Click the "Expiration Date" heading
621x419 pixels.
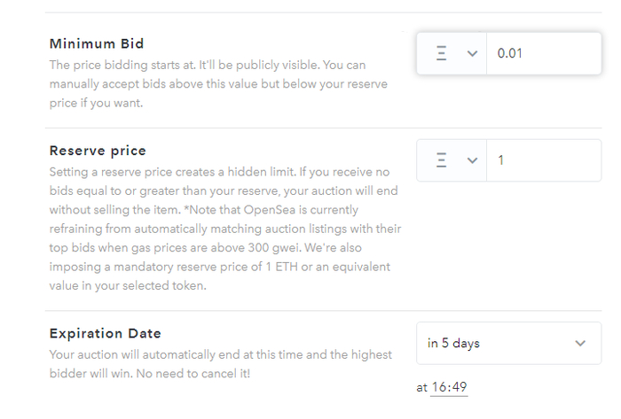coord(106,333)
